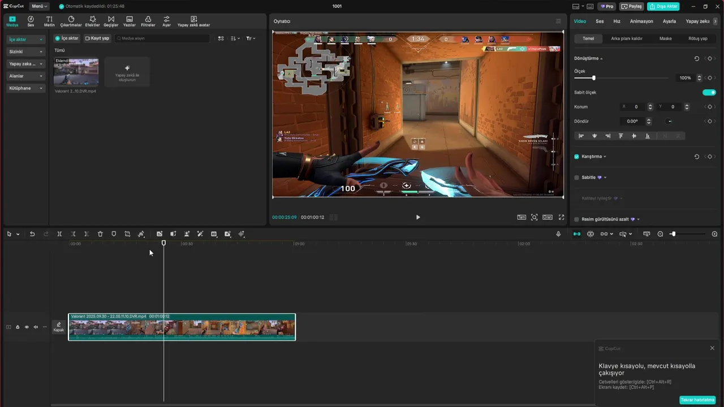
Task: Open the Ayar adjustment panel
Action: [x=166, y=21]
